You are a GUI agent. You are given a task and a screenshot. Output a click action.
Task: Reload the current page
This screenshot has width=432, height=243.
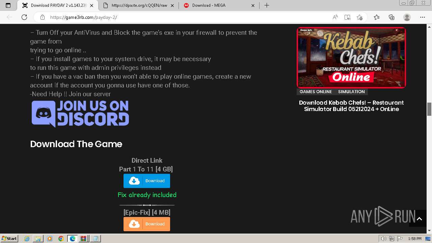(24, 17)
